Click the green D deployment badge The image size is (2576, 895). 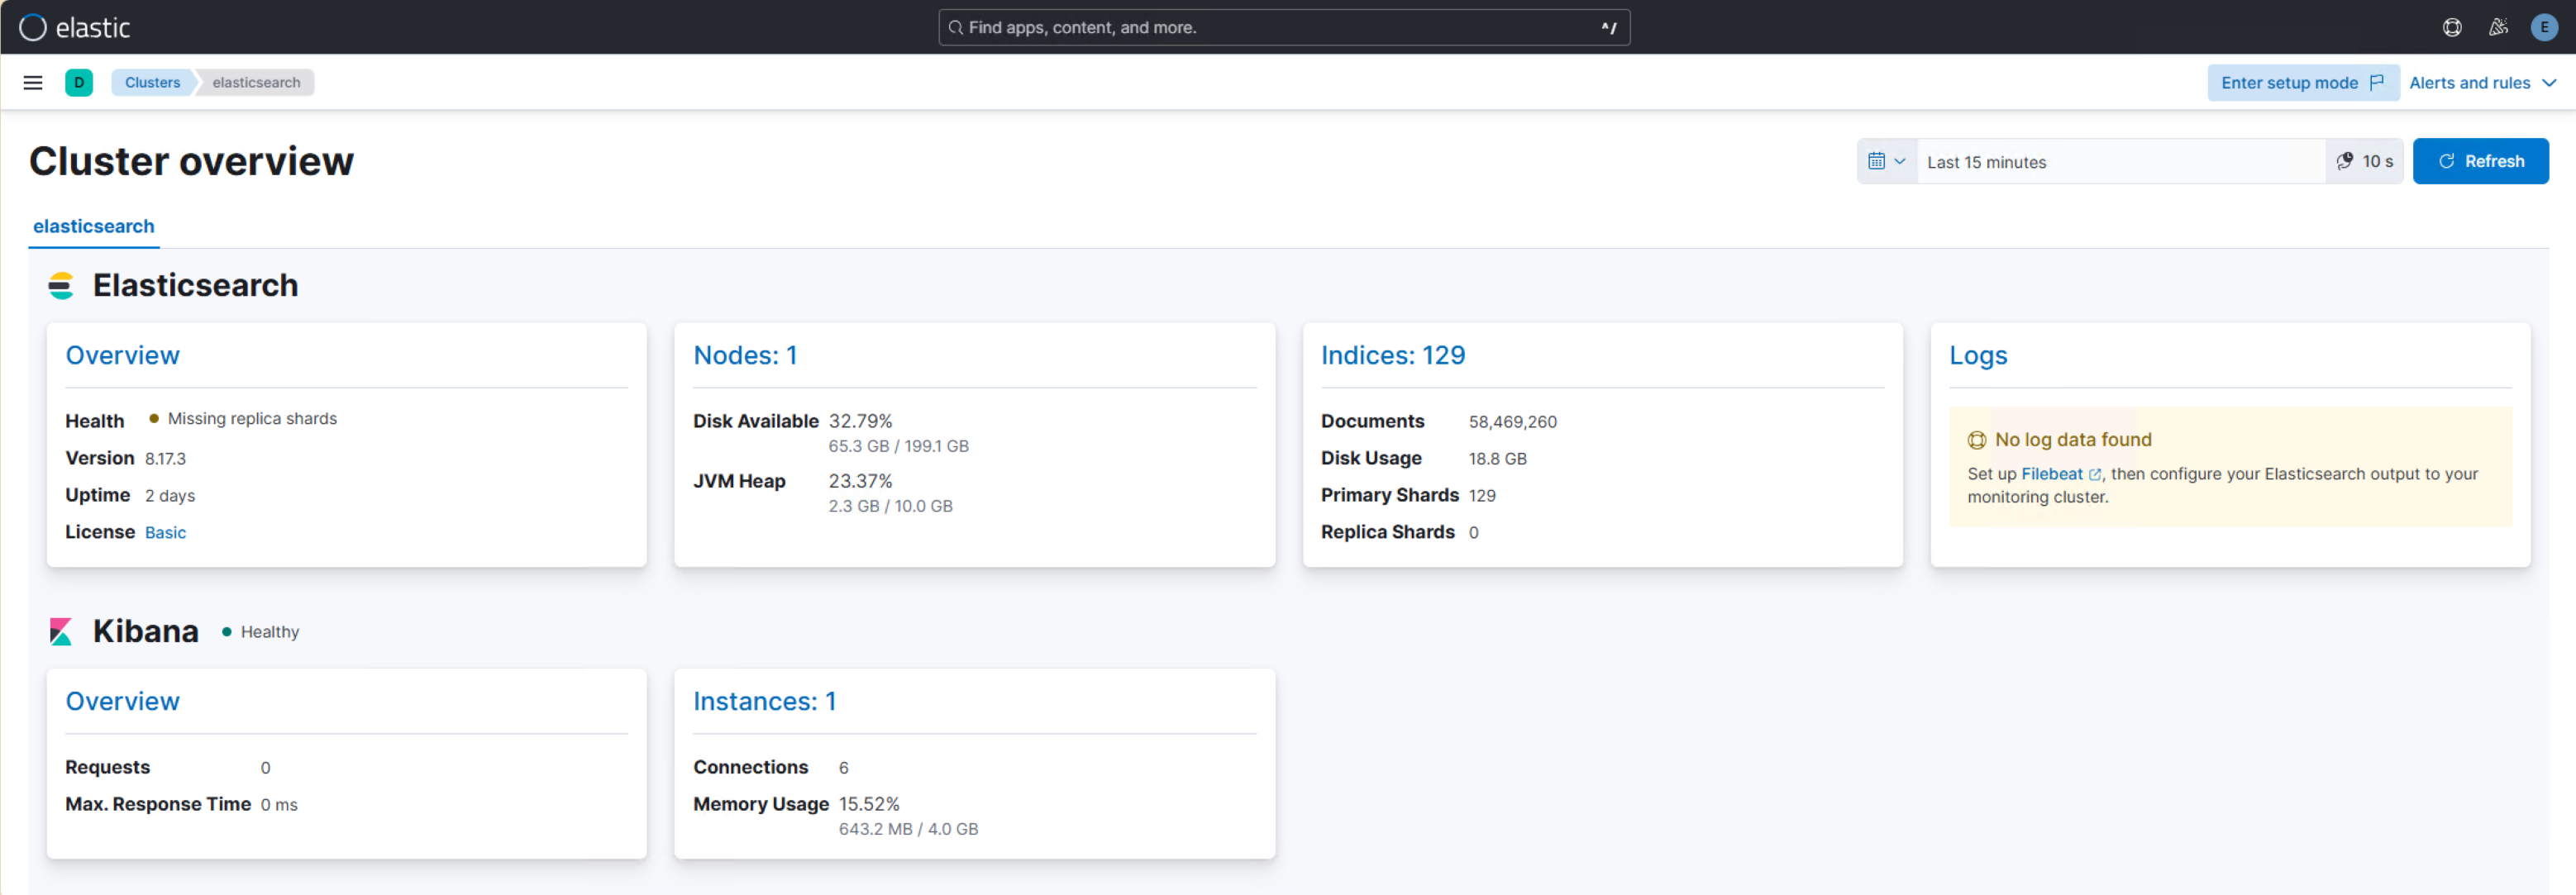tap(79, 82)
